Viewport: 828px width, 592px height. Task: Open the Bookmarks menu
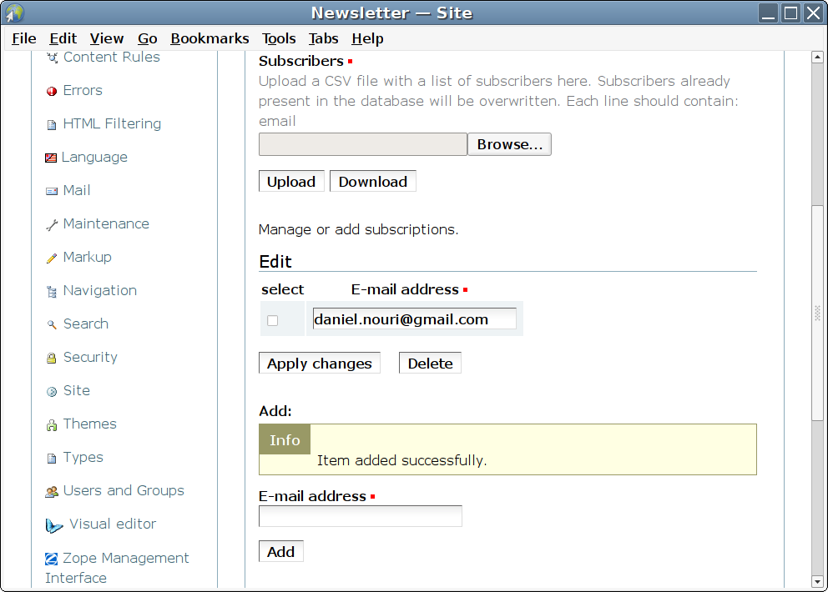[x=210, y=38]
